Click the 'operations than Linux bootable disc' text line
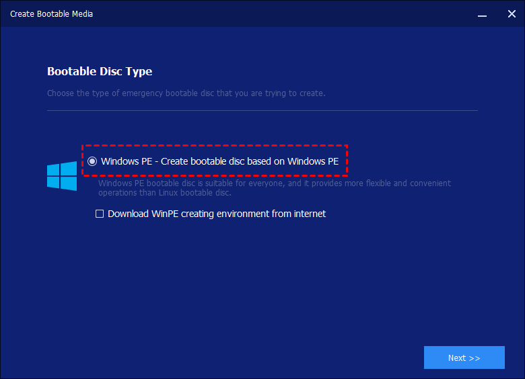 pos(164,193)
